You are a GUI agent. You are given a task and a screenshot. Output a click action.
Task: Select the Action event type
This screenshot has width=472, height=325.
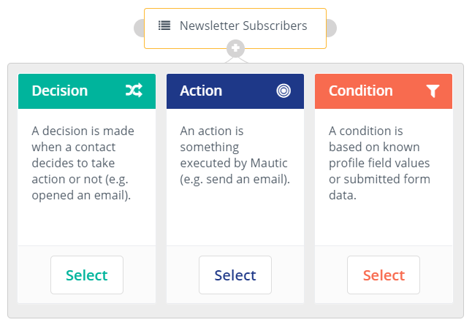tap(235, 275)
